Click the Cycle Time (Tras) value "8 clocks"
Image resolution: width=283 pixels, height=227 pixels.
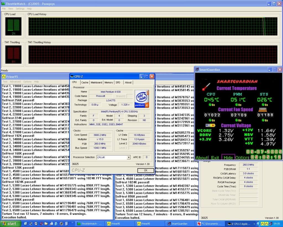point(248,186)
